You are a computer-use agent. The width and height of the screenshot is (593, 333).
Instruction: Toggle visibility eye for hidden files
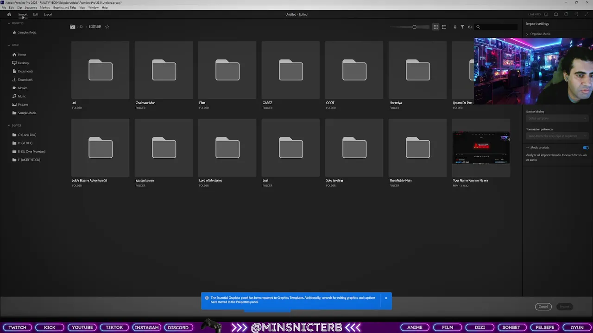(470, 27)
